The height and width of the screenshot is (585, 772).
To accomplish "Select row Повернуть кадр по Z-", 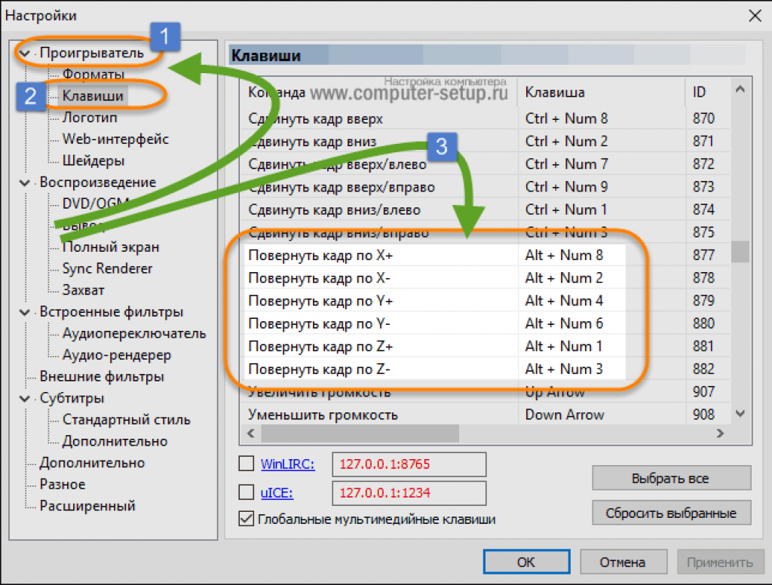I will [485, 369].
